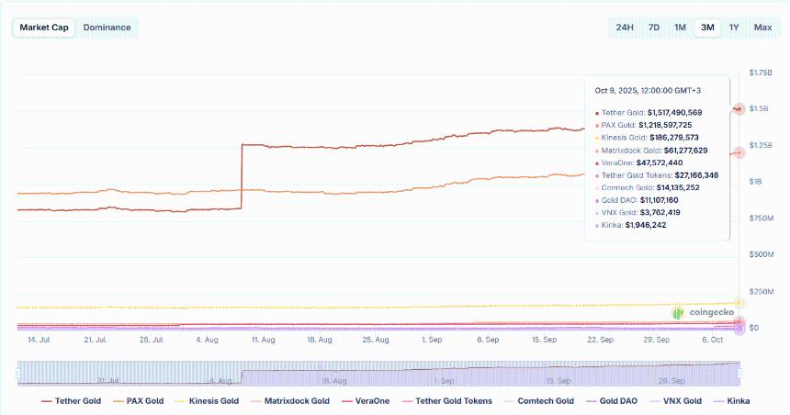Viewport: 790px width, 415px height.
Task: Choose the 1M time range
Action: coord(680,28)
